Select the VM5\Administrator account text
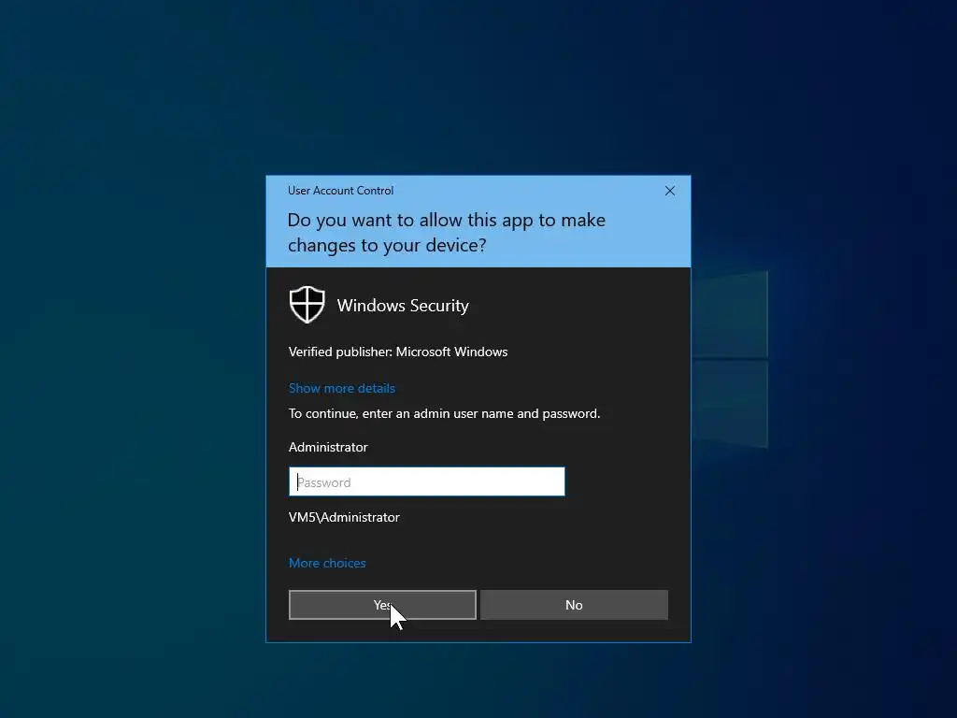This screenshot has width=957, height=718. tap(344, 517)
